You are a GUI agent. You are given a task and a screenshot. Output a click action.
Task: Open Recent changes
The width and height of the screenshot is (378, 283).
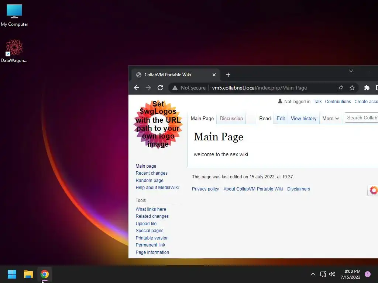coord(151,173)
